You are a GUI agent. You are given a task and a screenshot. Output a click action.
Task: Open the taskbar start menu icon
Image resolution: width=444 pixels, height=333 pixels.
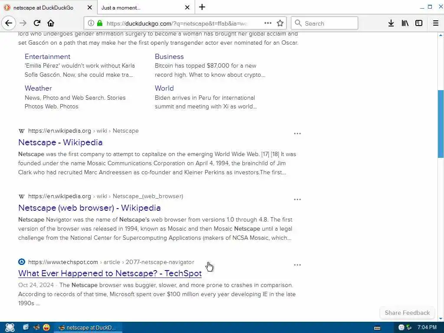[x=10, y=327]
